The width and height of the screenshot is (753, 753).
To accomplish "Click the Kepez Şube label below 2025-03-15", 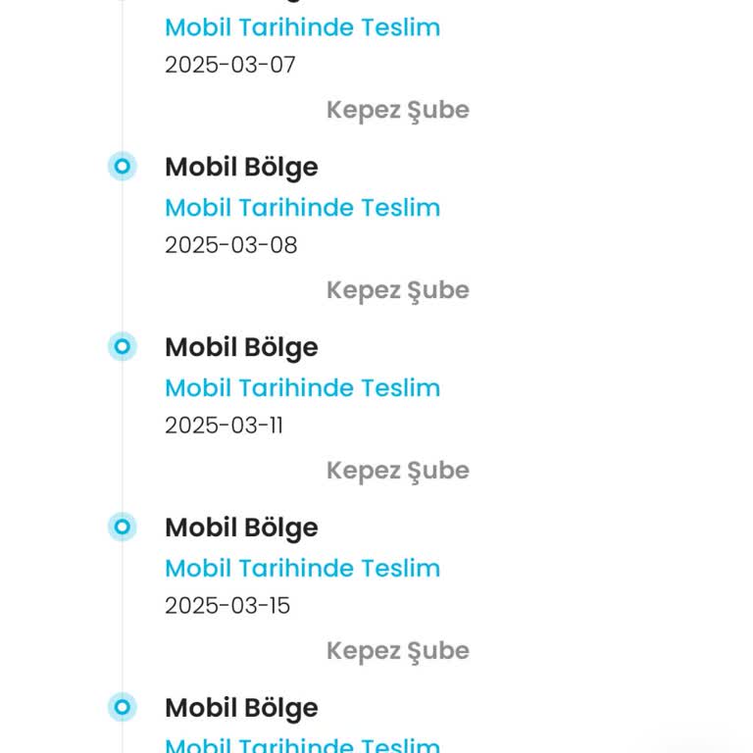I will (397, 651).
